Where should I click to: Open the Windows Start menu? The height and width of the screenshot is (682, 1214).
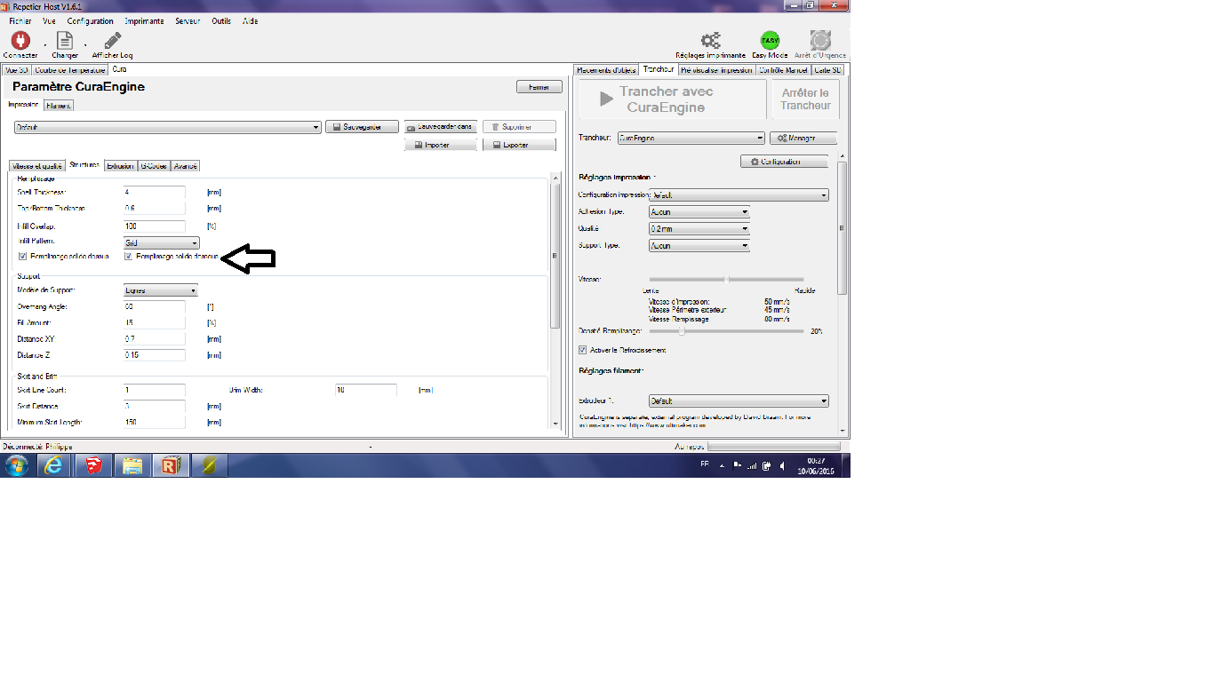click(x=16, y=465)
